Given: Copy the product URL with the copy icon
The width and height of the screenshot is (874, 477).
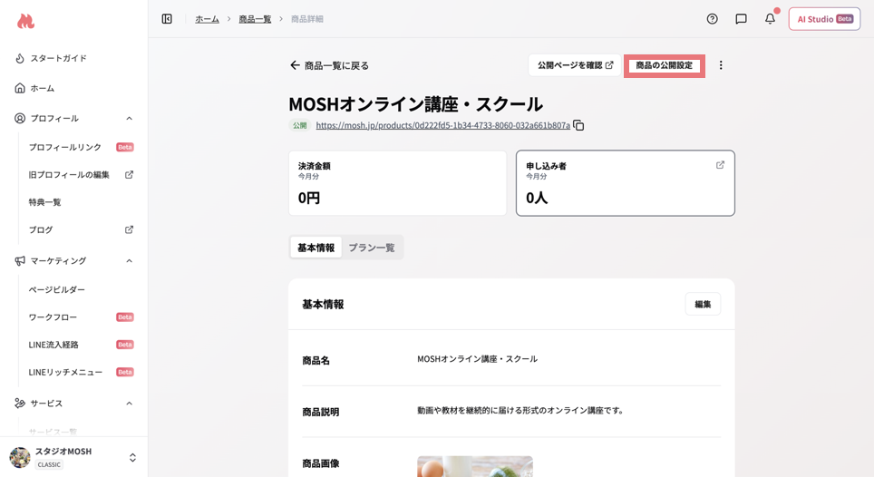Looking at the screenshot, I should point(578,125).
